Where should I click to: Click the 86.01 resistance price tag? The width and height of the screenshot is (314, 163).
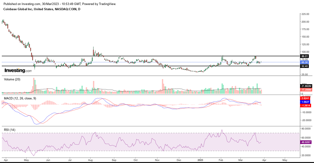click(305, 56)
